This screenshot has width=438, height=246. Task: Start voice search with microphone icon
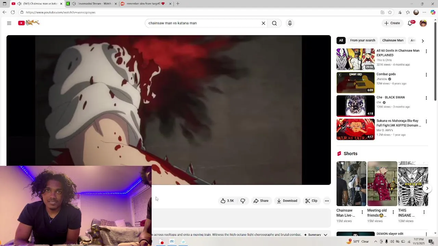290,23
